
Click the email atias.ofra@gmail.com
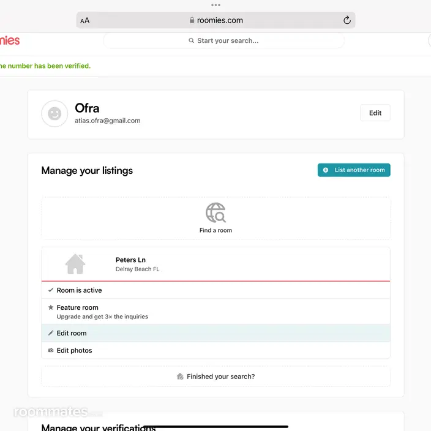pyautogui.click(x=108, y=121)
